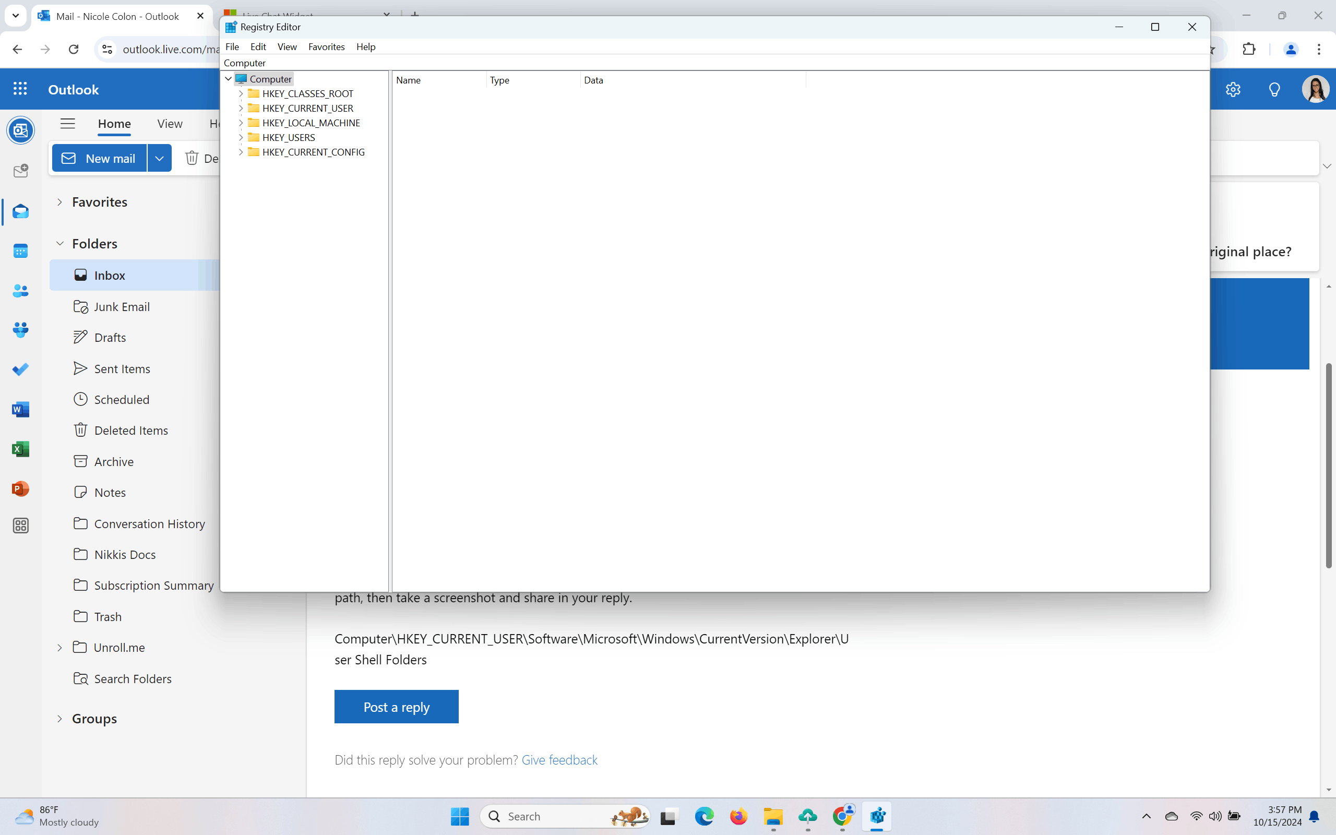Open the New mail dropdown arrow
The height and width of the screenshot is (835, 1336).
coord(160,159)
